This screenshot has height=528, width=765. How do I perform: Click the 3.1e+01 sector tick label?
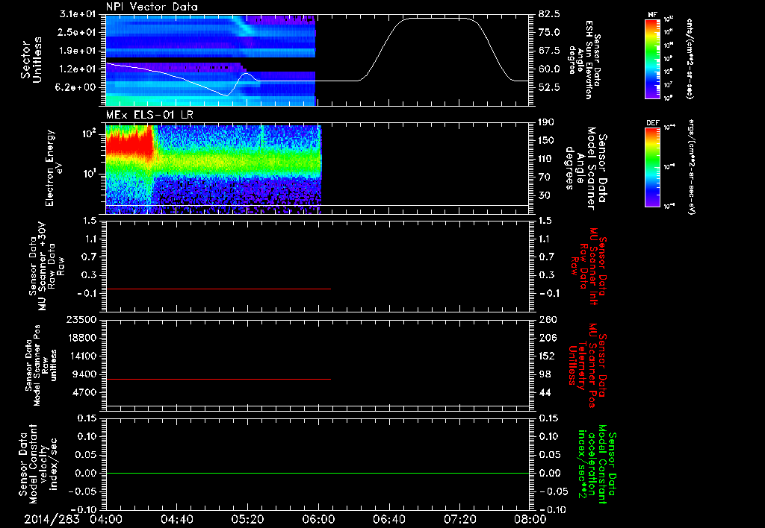[77, 14]
